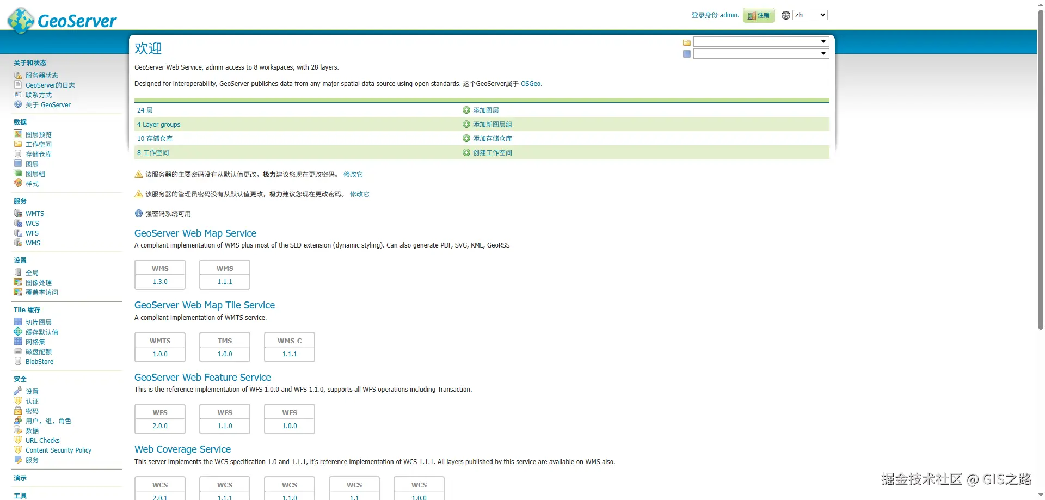Click the security settings wrench icon

[18, 391]
